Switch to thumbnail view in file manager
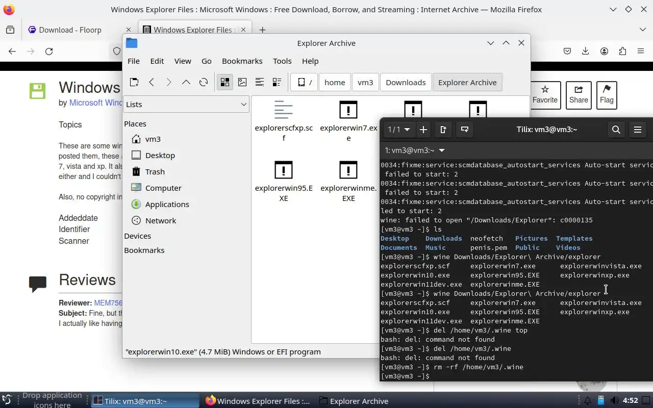The image size is (653, 408). [242, 82]
